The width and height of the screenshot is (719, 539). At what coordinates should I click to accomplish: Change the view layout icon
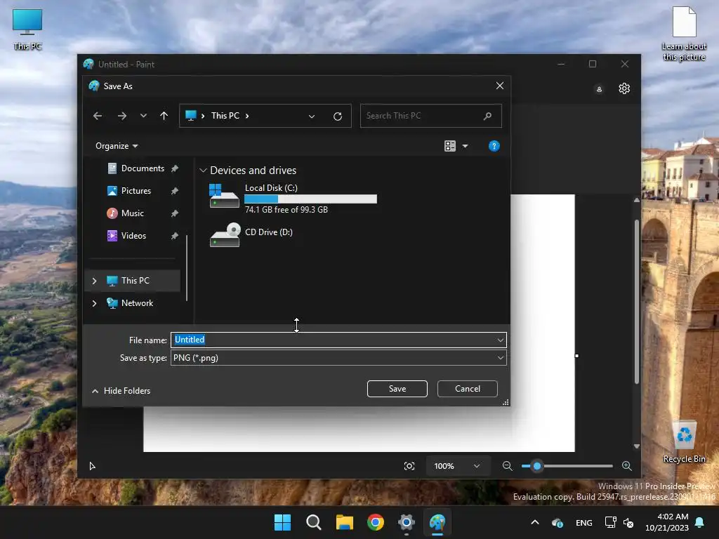point(450,146)
